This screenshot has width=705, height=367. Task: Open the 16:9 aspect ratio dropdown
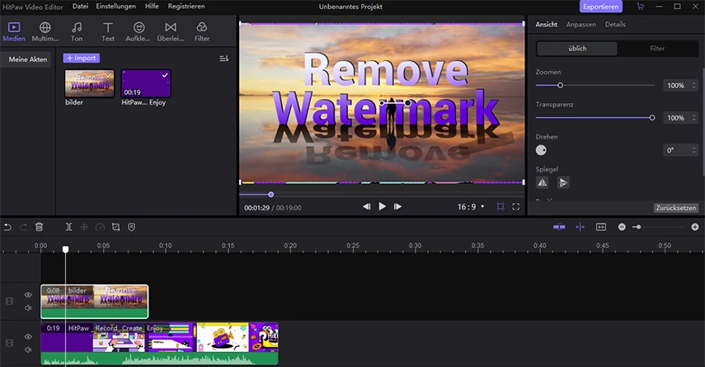tap(471, 207)
